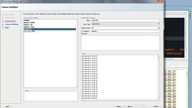This screenshot has height=108, width=192.
Task: Select OBJECT_NAME source column
Action: click(29, 22)
